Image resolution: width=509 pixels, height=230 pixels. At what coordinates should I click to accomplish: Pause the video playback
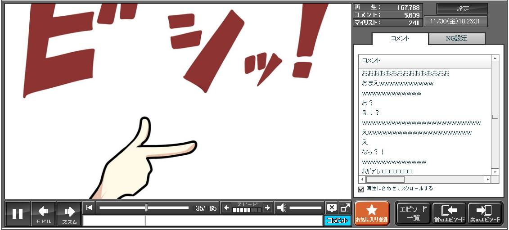[18, 213]
